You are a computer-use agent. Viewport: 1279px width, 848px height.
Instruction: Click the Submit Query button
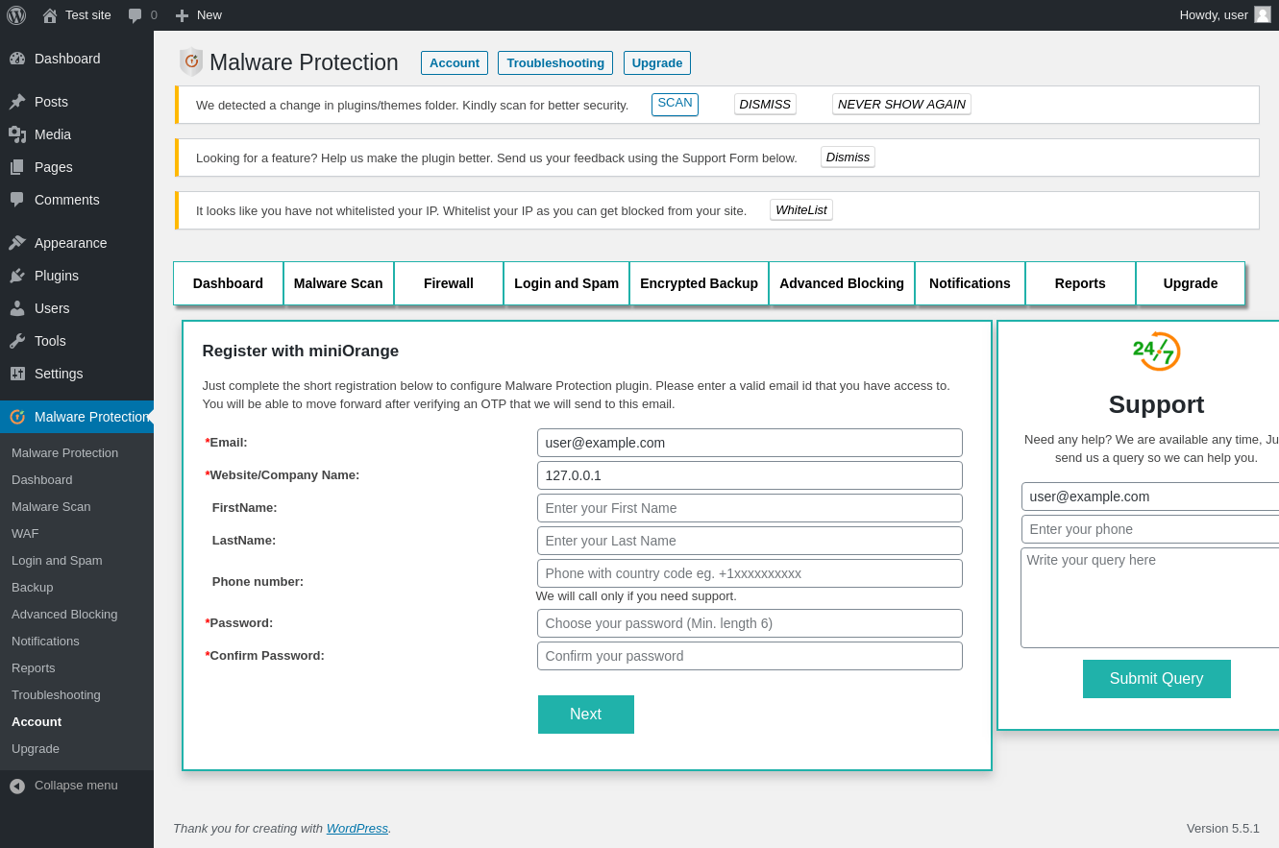coord(1157,679)
